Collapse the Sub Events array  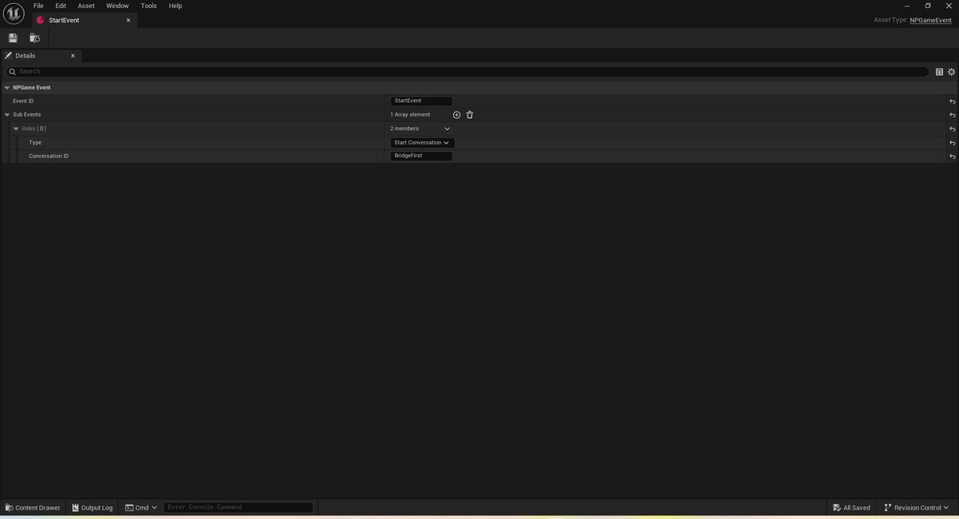click(x=6, y=114)
